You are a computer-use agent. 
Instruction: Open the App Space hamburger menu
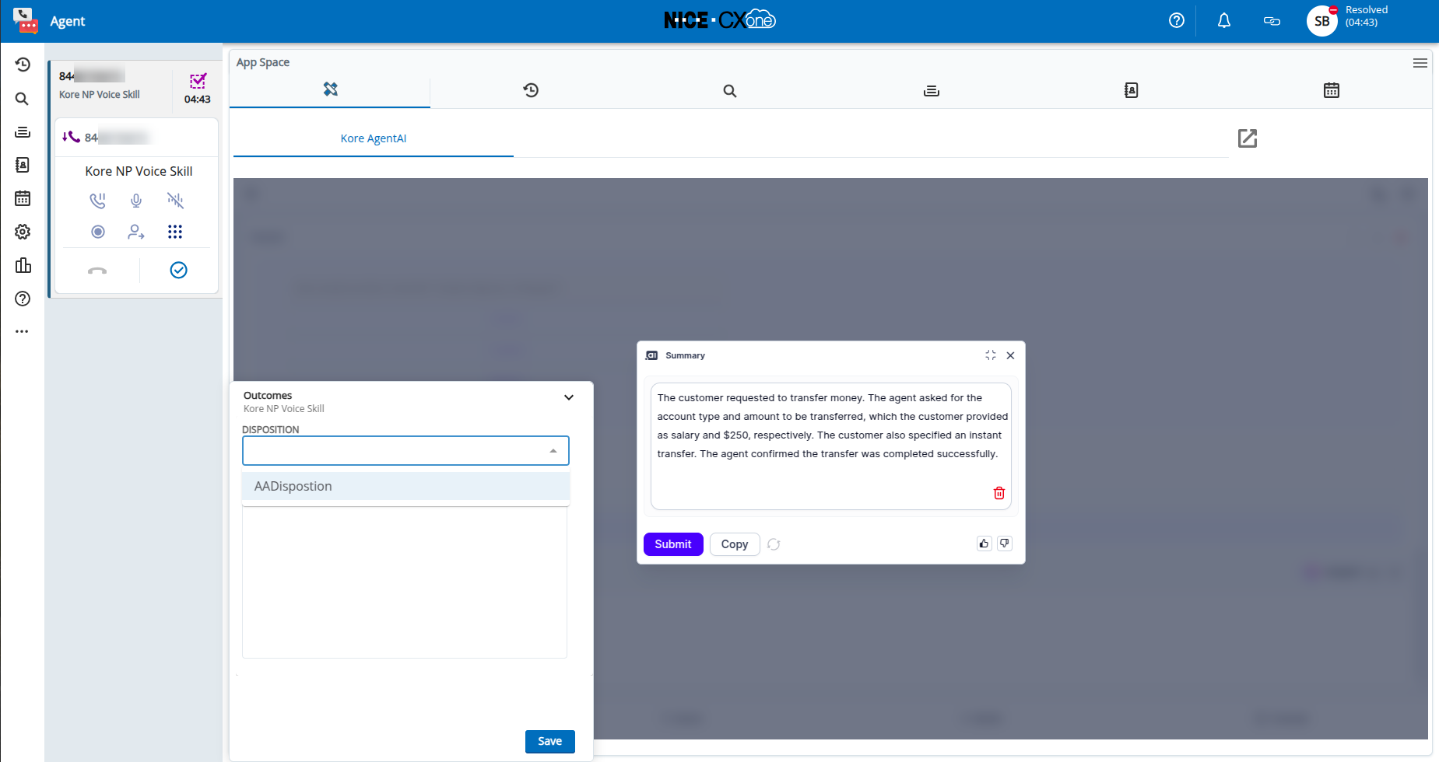coord(1420,63)
